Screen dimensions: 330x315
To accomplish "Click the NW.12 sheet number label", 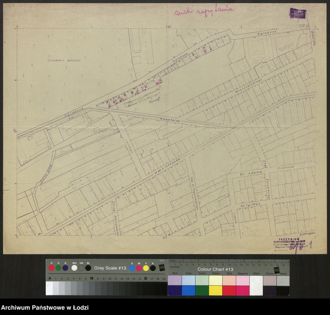I will point(304,26).
